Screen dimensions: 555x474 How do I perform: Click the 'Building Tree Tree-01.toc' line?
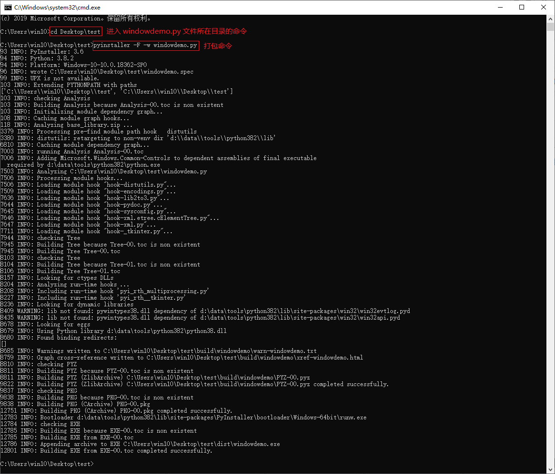60,271
